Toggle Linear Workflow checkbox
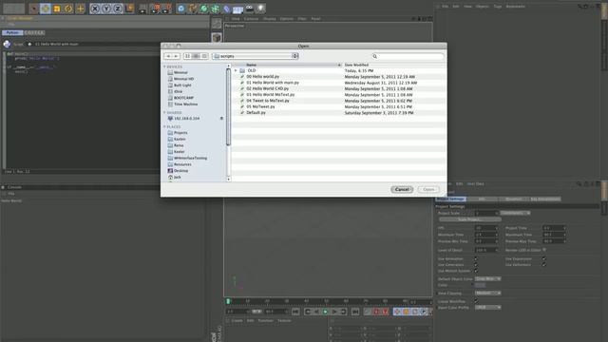Screen dimensions: 608x342 coord(476,301)
